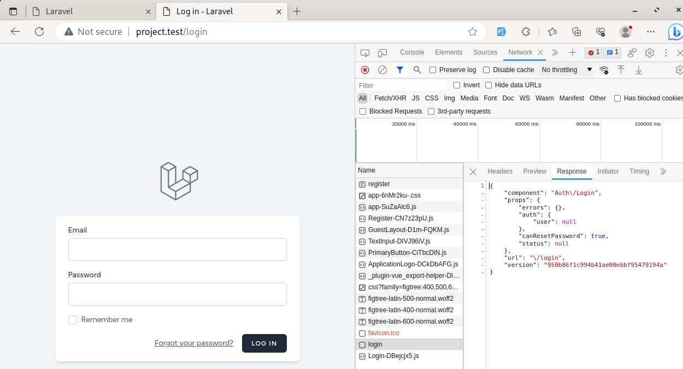This screenshot has width=683, height=369.
Task: Select the favicon.ico request row
Action: [x=409, y=333]
